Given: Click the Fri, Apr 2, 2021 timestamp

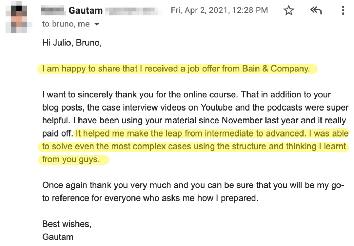Looking at the screenshot, I should (x=219, y=10).
